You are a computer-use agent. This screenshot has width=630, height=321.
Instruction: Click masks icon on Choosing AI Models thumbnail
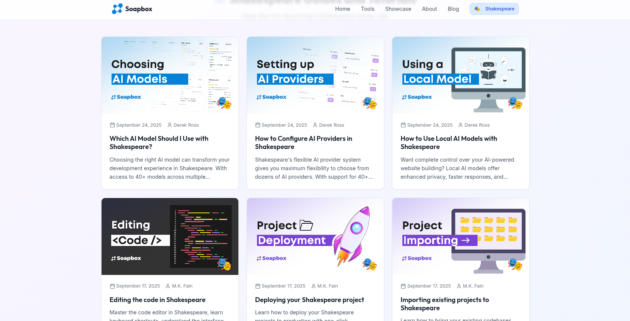(x=224, y=103)
